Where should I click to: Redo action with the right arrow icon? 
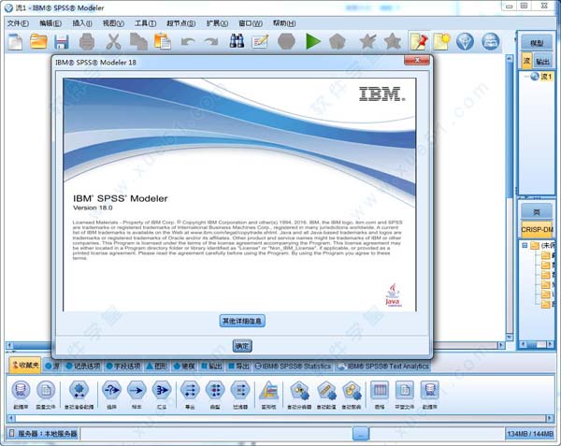pyautogui.click(x=211, y=42)
